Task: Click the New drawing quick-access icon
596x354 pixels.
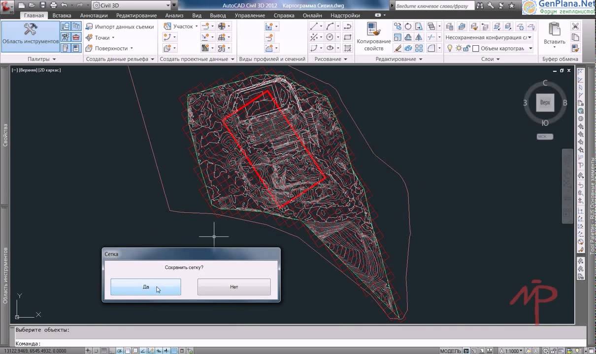Action: (21, 5)
